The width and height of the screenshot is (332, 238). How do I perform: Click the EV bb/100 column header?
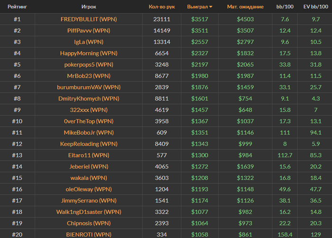(x=316, y=7)
